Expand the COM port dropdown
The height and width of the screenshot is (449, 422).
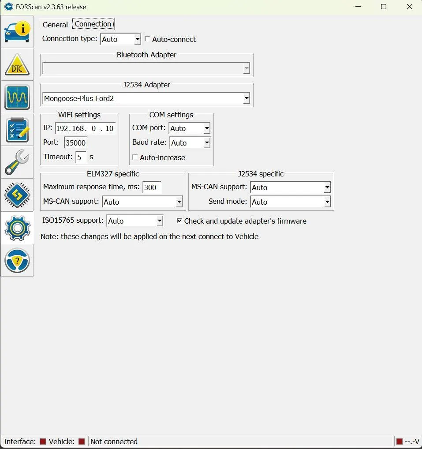coord(189,128)
